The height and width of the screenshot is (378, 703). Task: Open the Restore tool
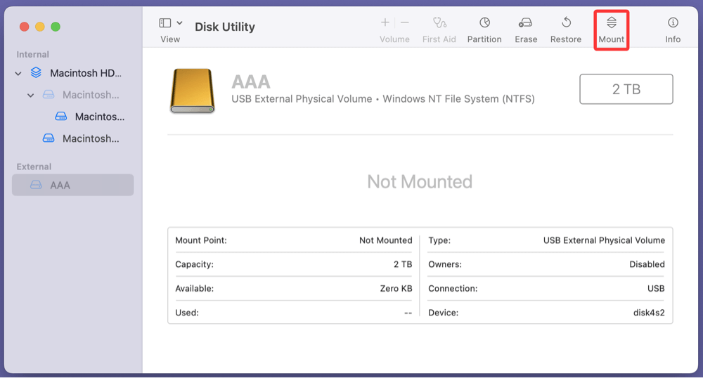pyautogui.click(x=566, y=30)
